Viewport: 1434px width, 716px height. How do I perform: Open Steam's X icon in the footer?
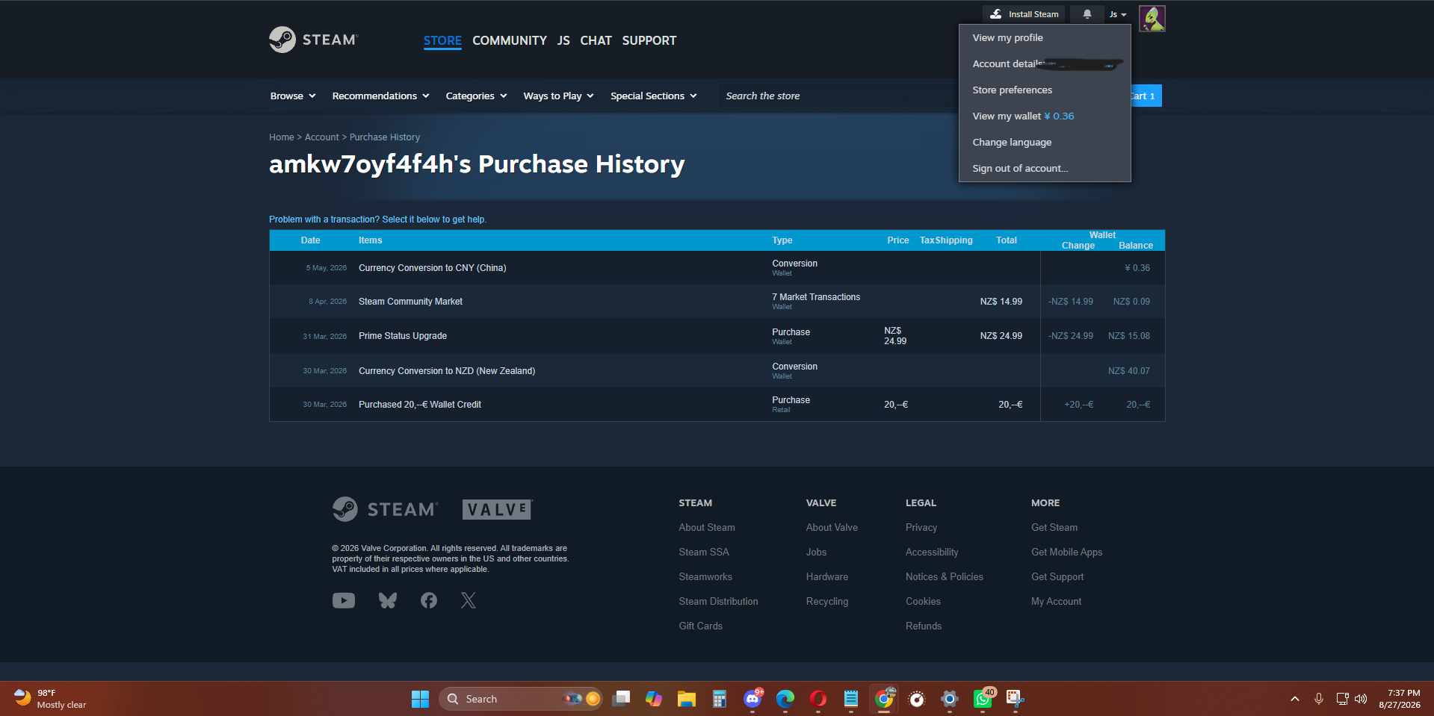(x=469, y=600)
